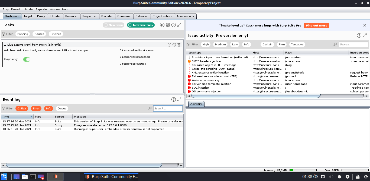Click the Event log filter funnel icon
370x181 pixels.
coord(4,109)
